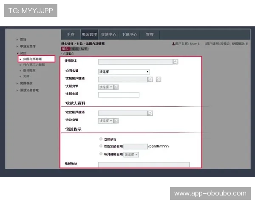Image resolution: width=255 pixels, height=204 pixels.
Task: Click the 輸入 step indicator
Action: (65, 48)
